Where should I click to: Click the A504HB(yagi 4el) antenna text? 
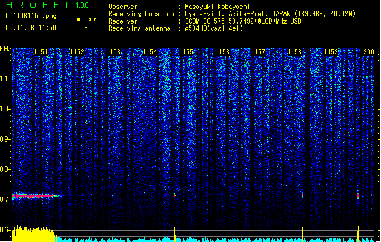(x=214, y=28)
